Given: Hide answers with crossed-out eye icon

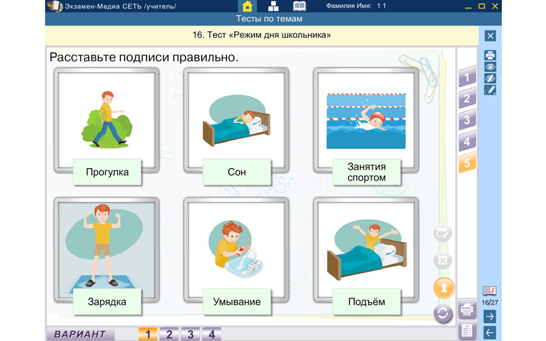Looking at the screenshot, I should [490, 78].
